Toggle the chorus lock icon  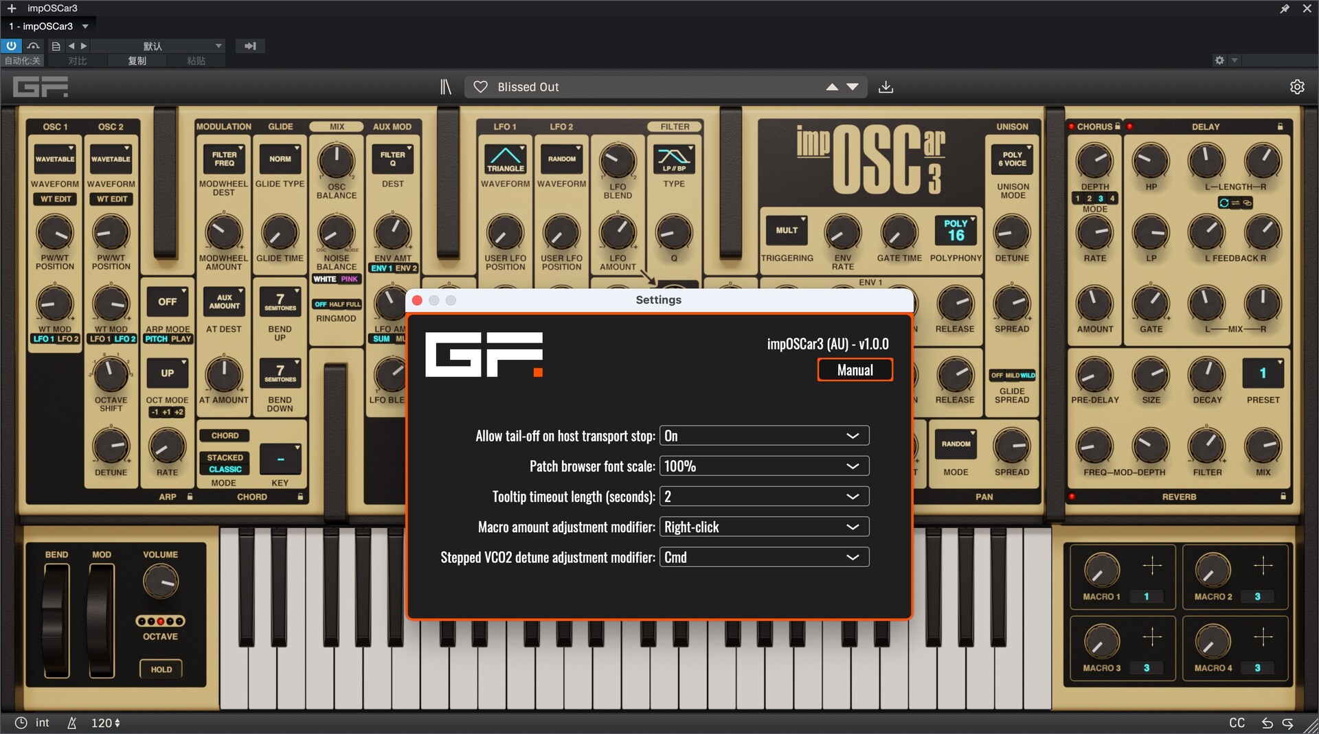click(x=1118, y=126)
